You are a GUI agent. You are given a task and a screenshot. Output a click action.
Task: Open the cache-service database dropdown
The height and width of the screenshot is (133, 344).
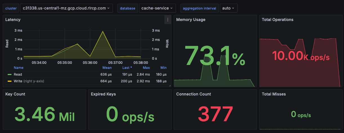[x=157, y=8]
